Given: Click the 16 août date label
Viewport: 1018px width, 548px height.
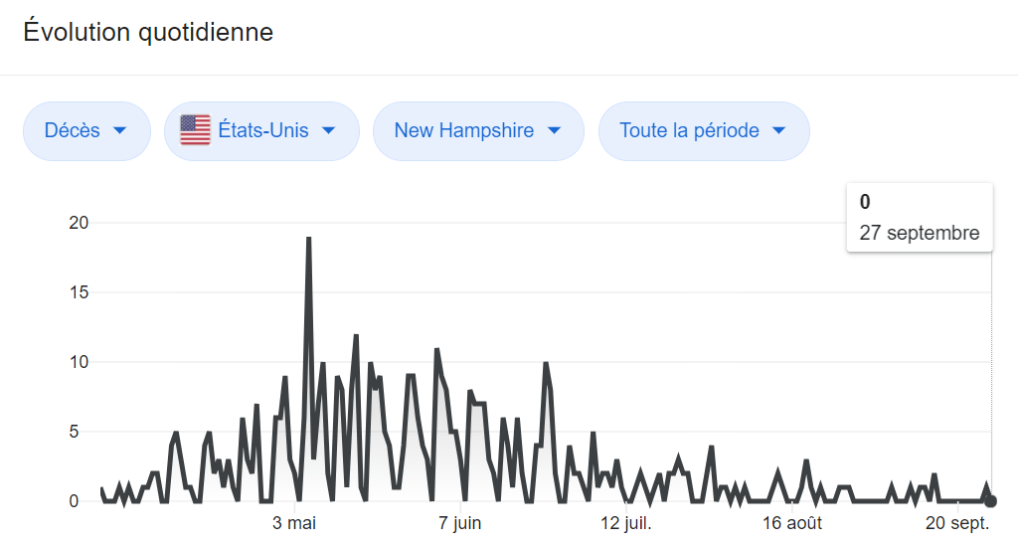Looking at the screenshot, I should [x=791, y=523].
